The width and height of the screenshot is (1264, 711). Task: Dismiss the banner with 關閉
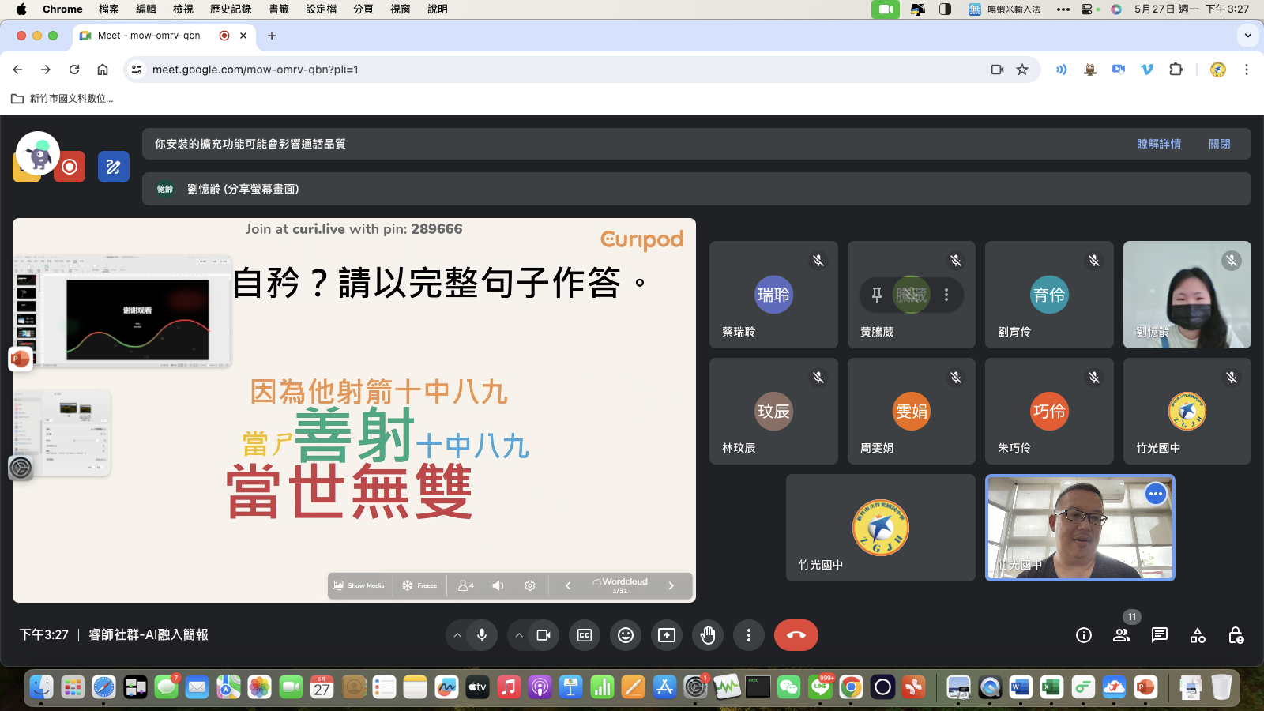[1219, 144]
